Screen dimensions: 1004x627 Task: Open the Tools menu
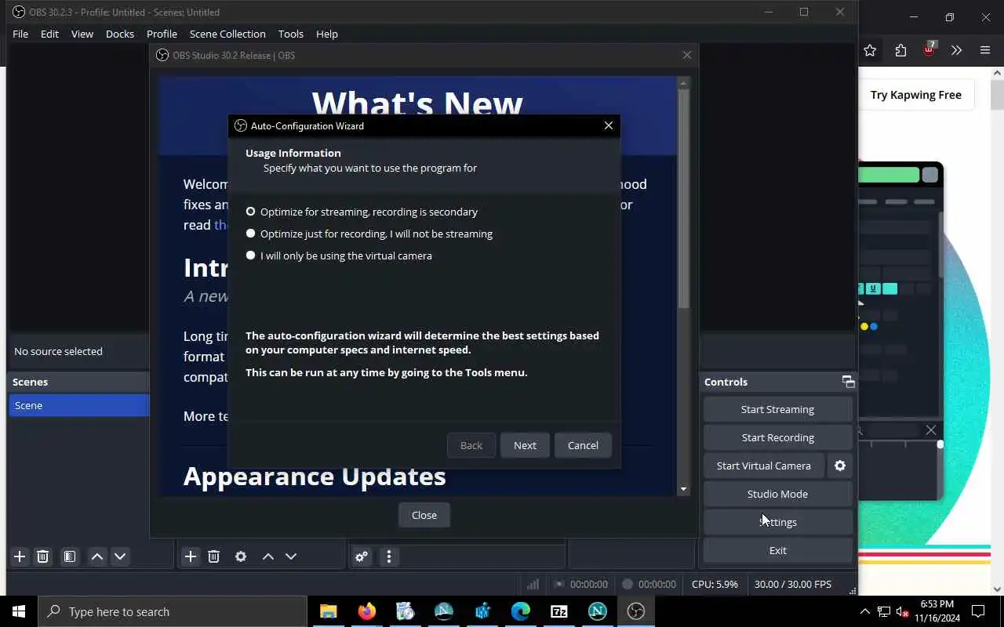pyautogui.click(x=290, y=34)
